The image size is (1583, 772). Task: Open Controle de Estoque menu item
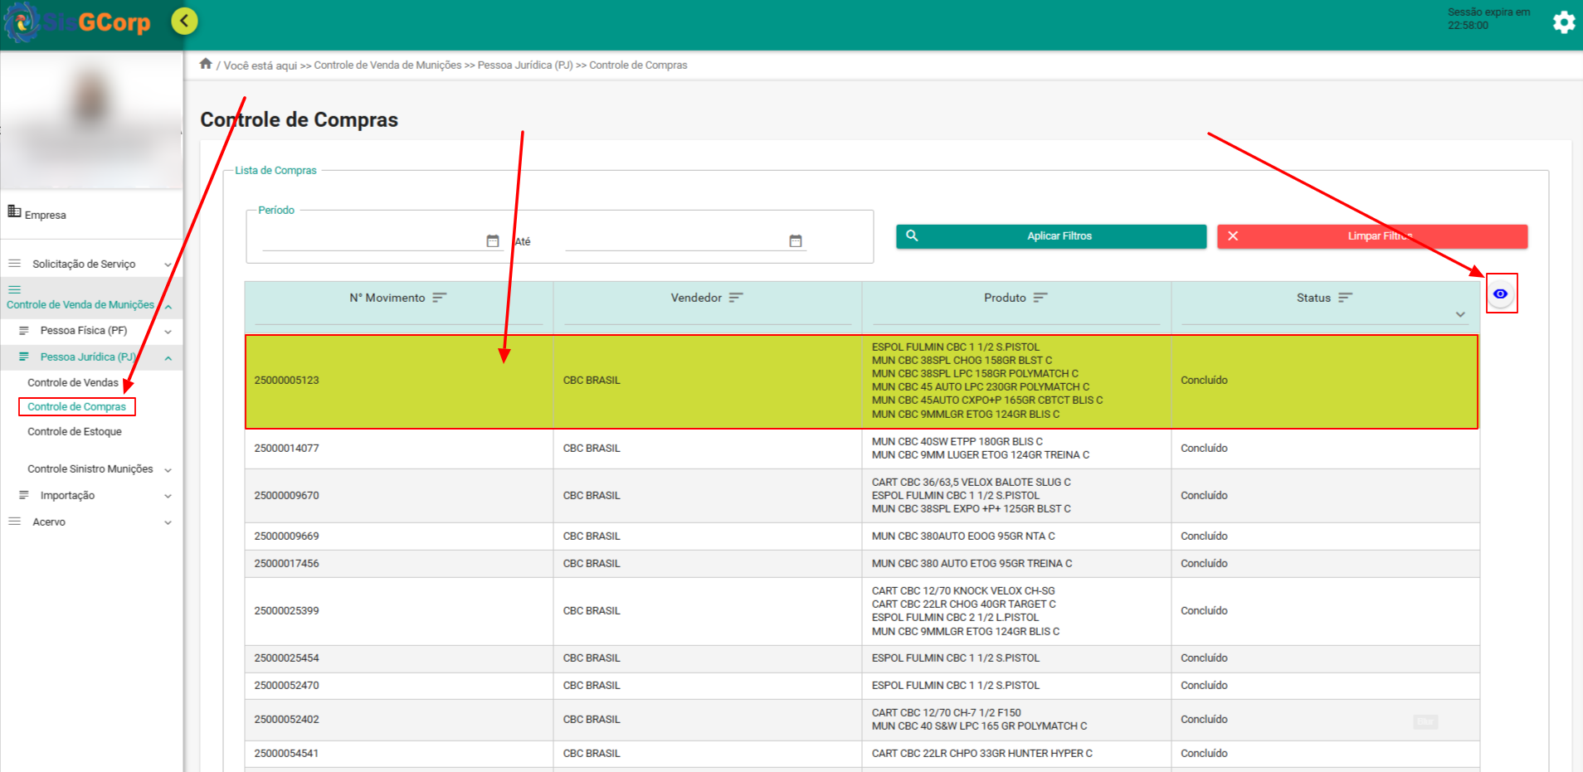(75, 432)
